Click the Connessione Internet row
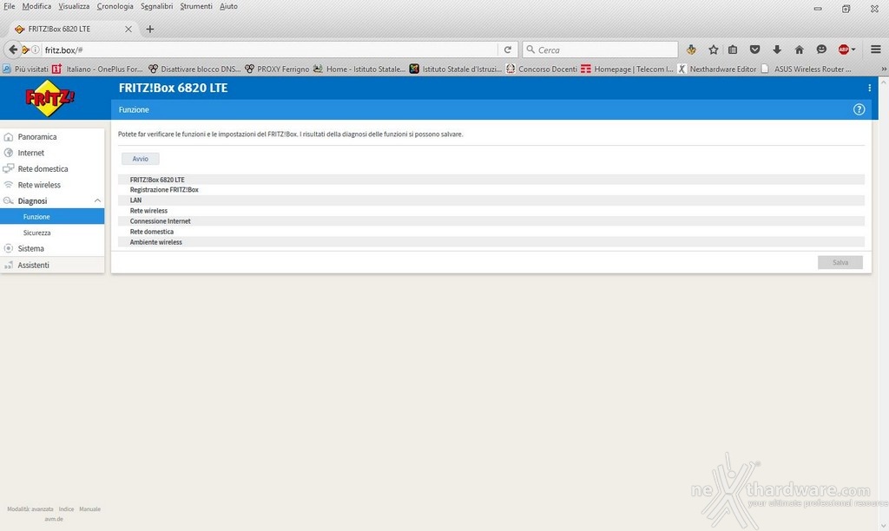Image resolution: width=889 pixels, height=531 pixels. (x=491, y=221)
